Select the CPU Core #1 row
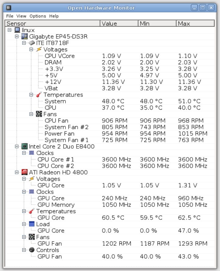220x271 pixels. pos(110,159)
